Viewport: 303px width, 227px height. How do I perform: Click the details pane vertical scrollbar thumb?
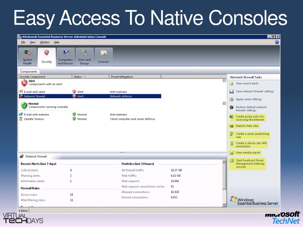(x=224, y=176)
